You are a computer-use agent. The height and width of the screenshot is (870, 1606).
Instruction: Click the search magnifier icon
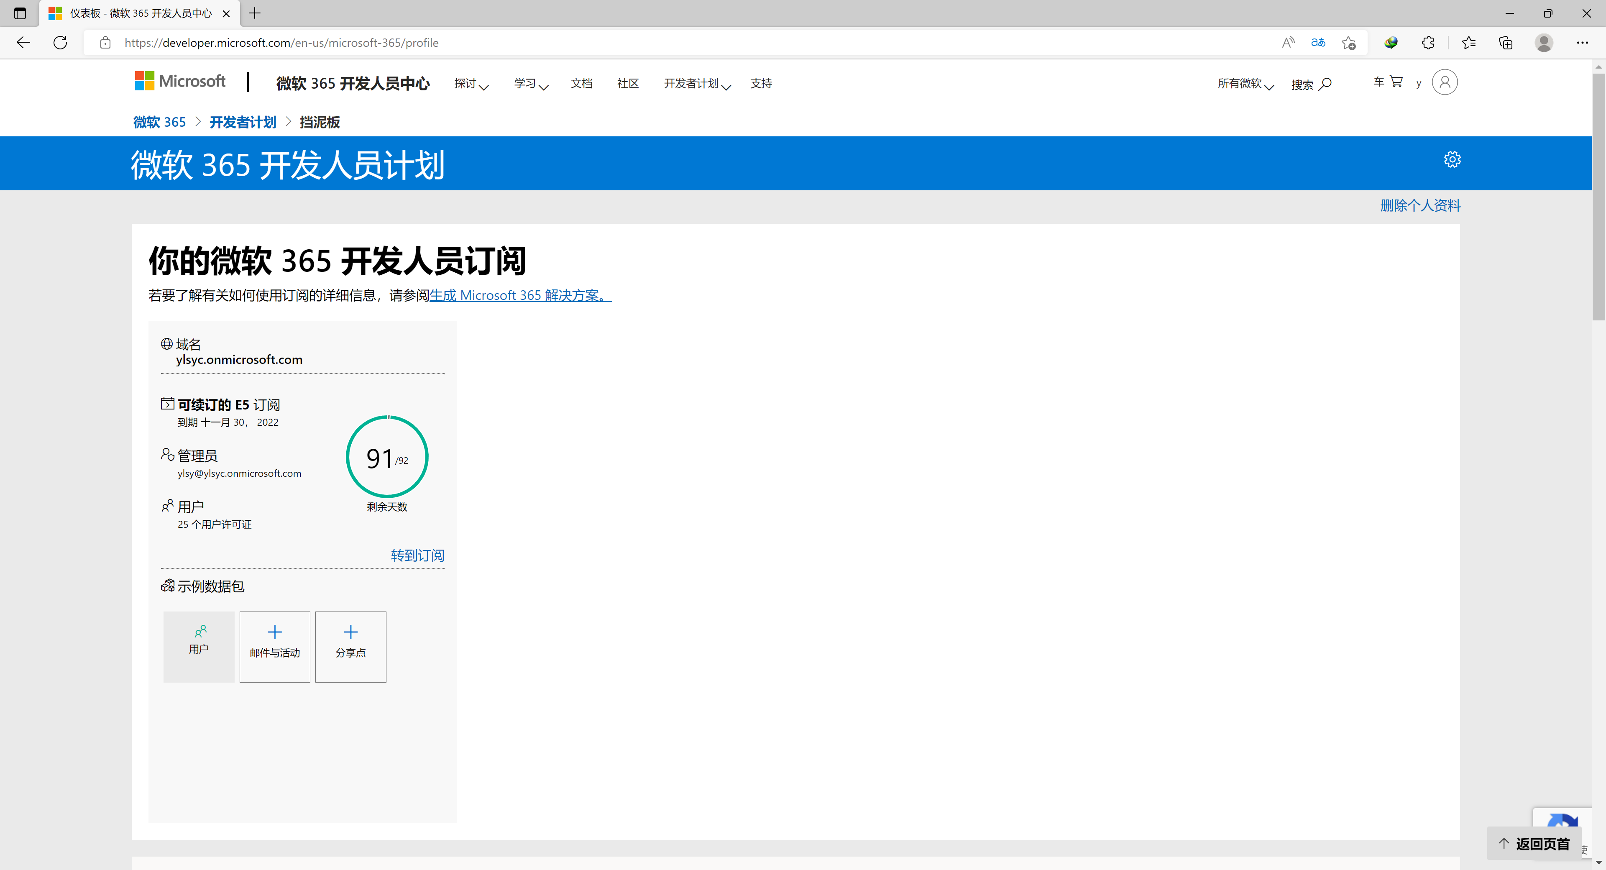tap(1325, 84)
